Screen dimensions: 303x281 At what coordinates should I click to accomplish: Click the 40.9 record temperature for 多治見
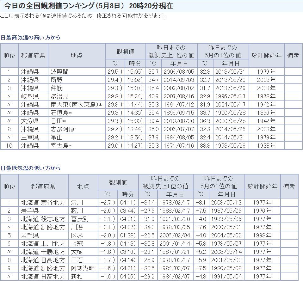pos(153,96)
